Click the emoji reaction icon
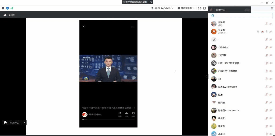This screenshot has height=136, width=275. click(5, 123)
